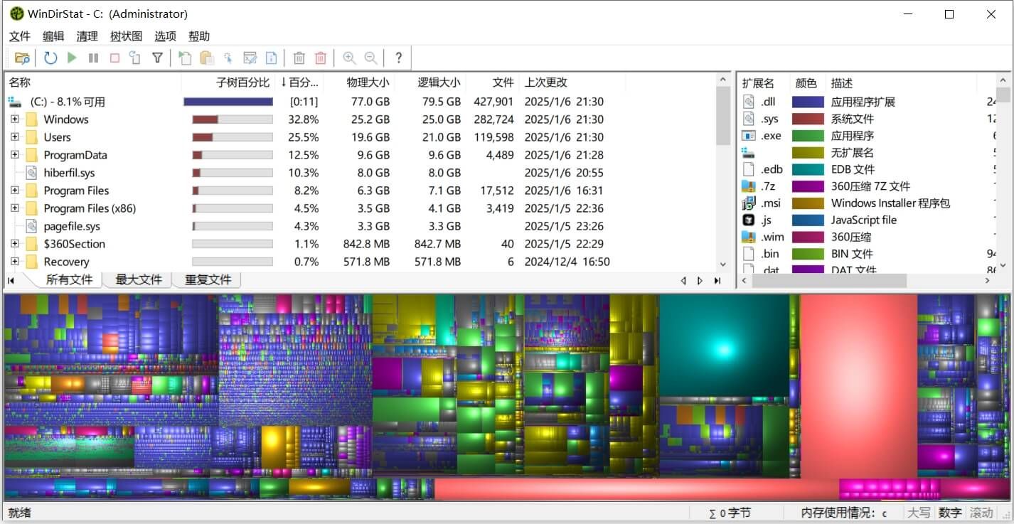Screen dimensions: 1014x524
Task: Click the zoom out magnifier icon
Action: [370, 58]
